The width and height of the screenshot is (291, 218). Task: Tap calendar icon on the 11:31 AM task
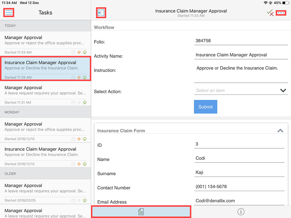(73, 102)
